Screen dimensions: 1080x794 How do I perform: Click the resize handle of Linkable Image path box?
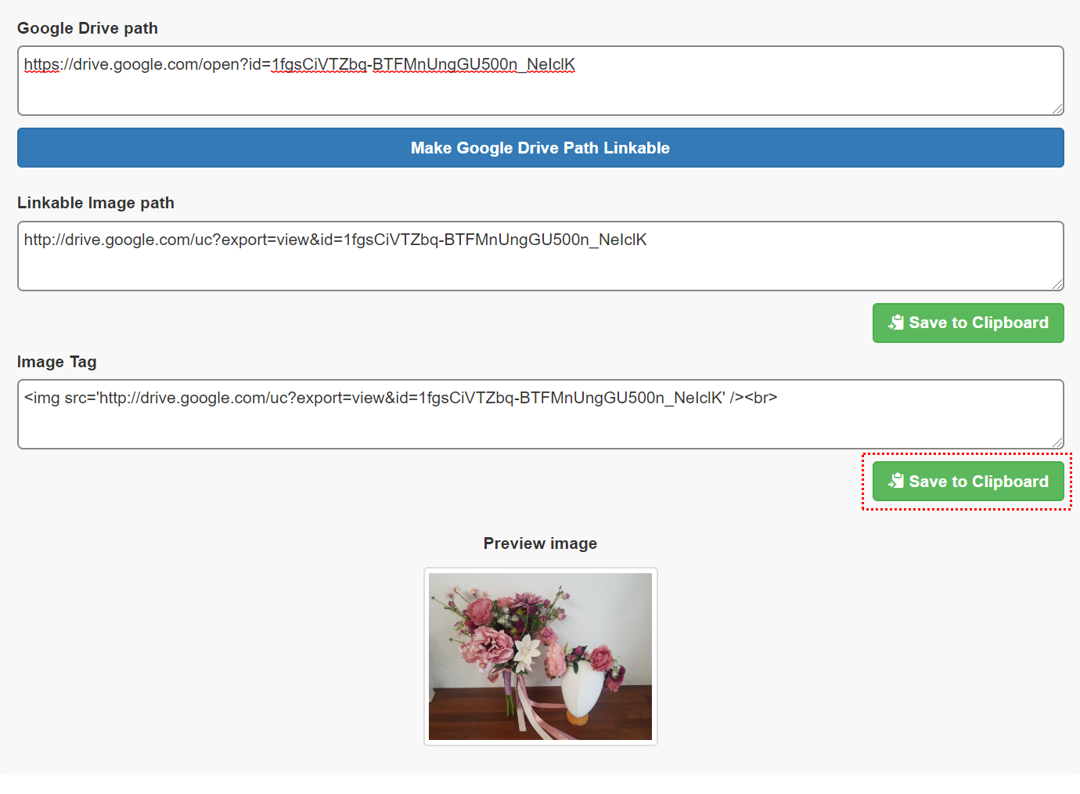1057,284
